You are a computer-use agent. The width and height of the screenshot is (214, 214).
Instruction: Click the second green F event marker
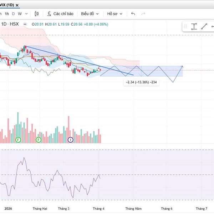pyautogui.click(x=39, y=140)
